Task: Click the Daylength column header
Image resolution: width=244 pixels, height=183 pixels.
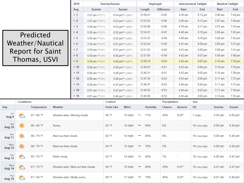Action: tap(155, 4)
